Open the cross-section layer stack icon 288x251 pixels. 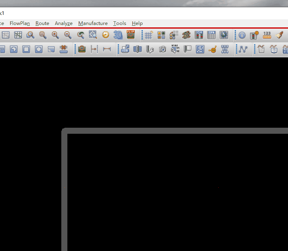point(186,35)
